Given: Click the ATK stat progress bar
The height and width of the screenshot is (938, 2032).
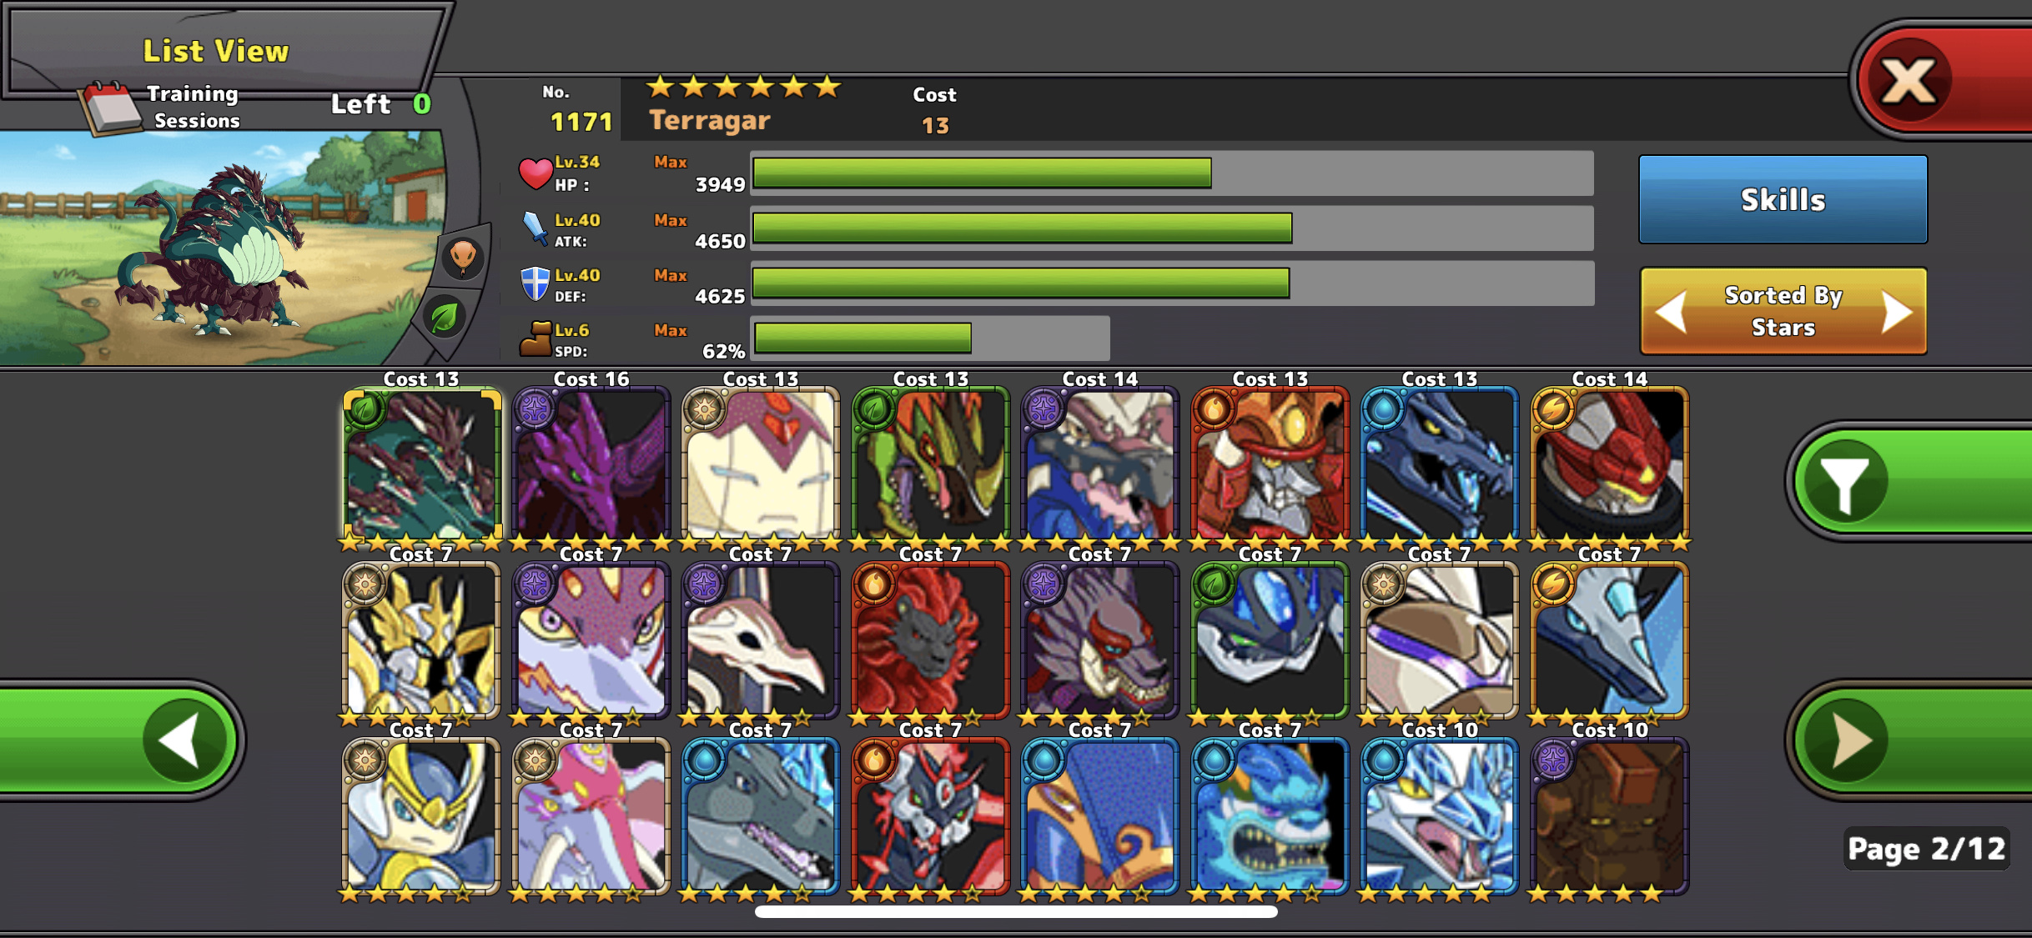Looking at the screenshot, I should point(1172,228).
